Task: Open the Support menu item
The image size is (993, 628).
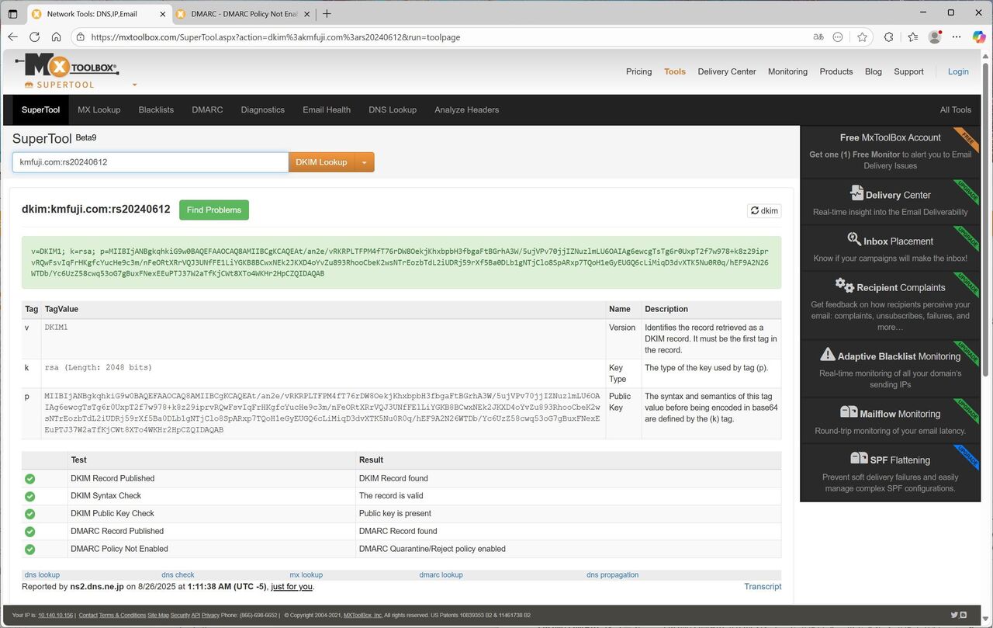Action: [908, 71]
